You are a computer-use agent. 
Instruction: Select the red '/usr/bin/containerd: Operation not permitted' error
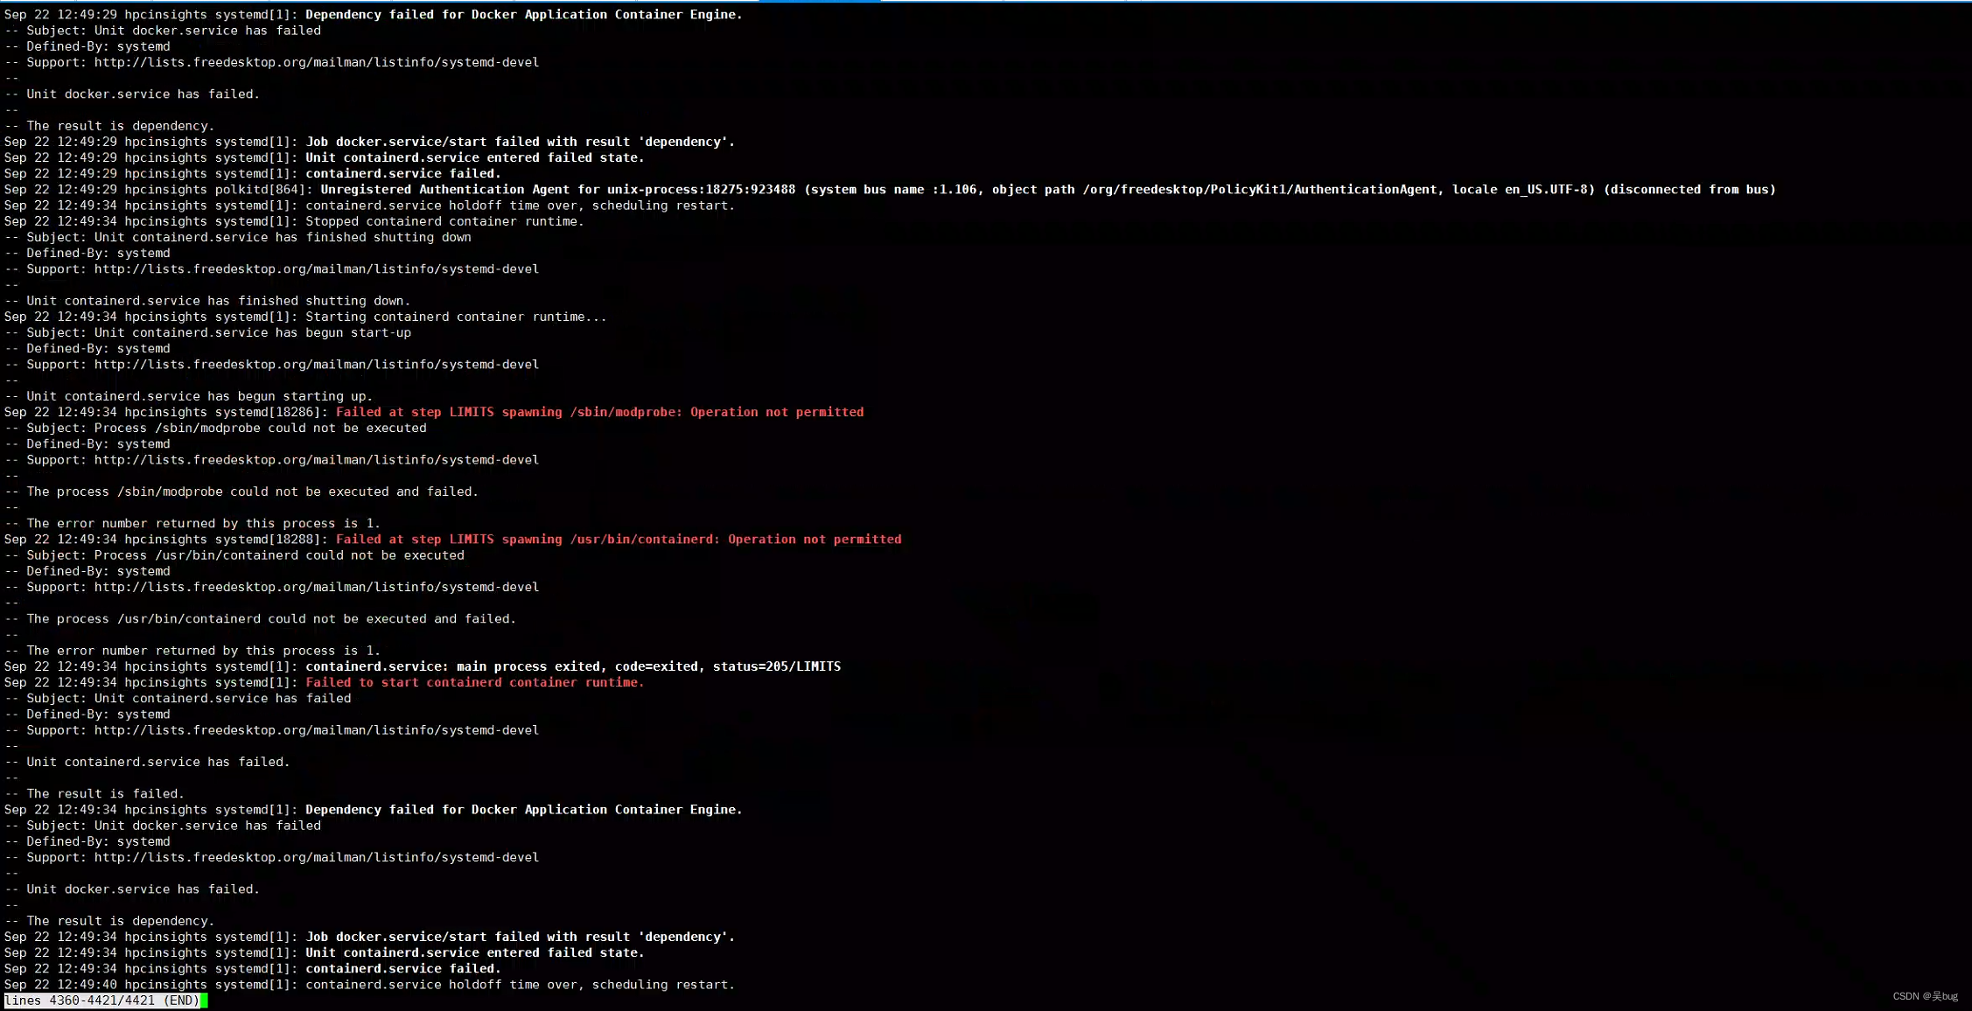point(617,539)
